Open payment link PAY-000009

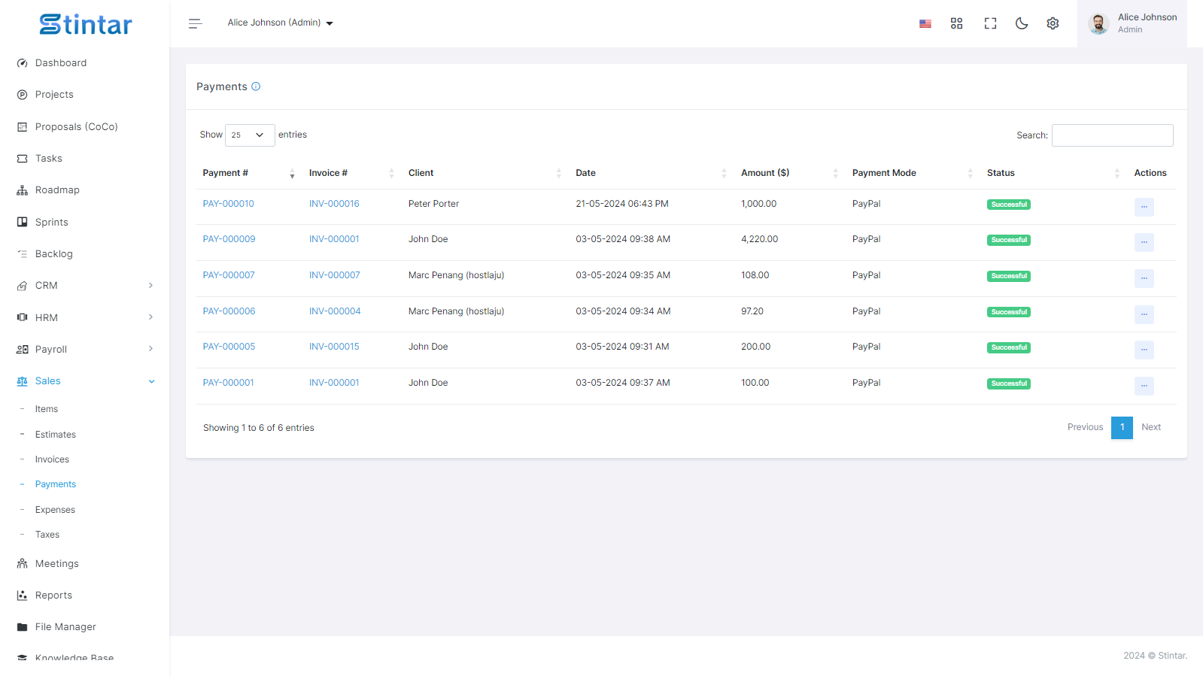[x=229, y=239]
